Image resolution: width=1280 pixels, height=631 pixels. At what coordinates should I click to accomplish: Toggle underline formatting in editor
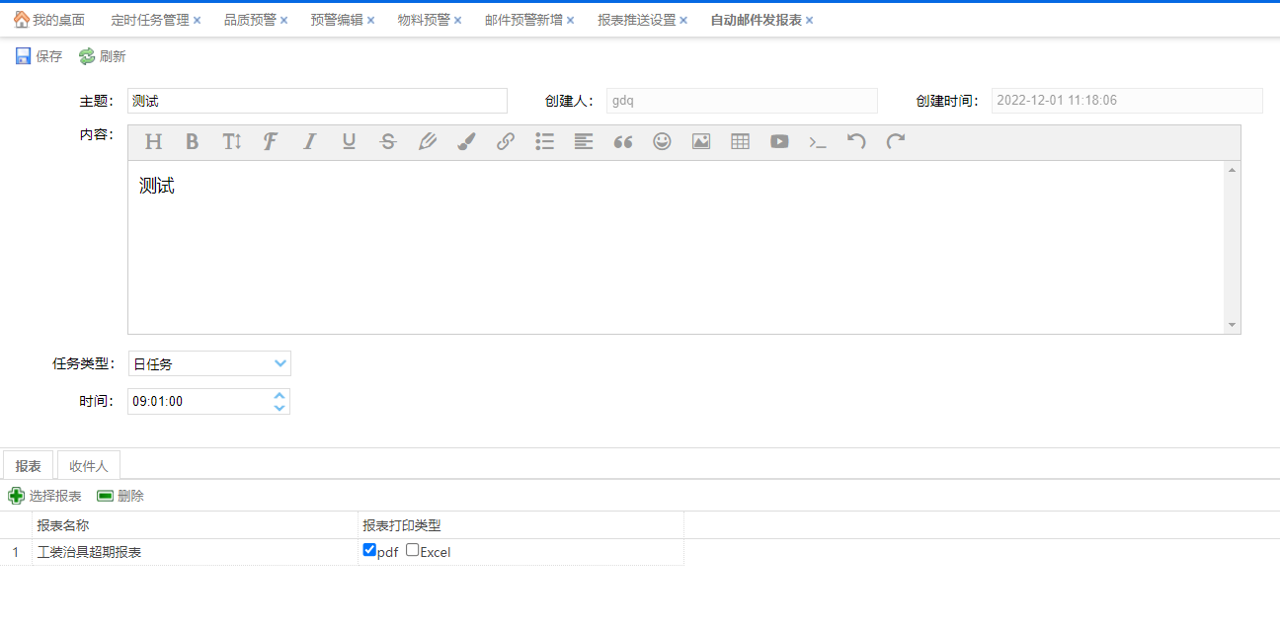[x=349, y=141]
